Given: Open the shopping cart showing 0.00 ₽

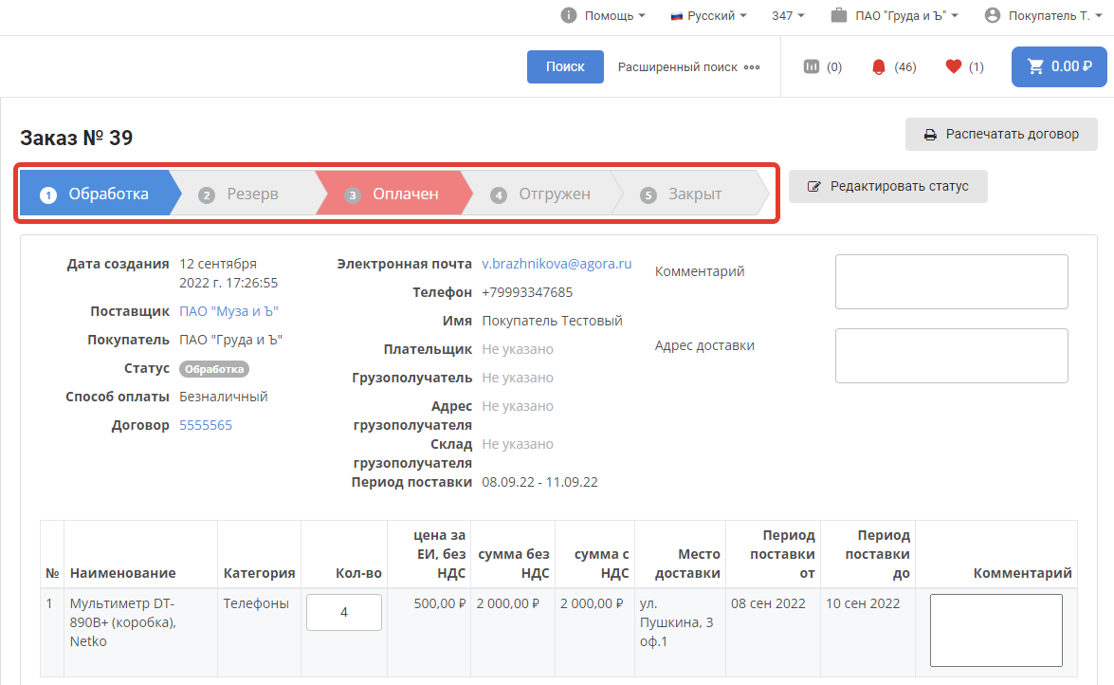Looking at the screenshot, I should pyautogui.click(x=1059, y=66).
